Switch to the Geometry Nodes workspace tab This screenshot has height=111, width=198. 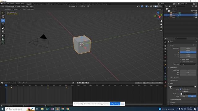pyautogui.click(x=96, y=4)
